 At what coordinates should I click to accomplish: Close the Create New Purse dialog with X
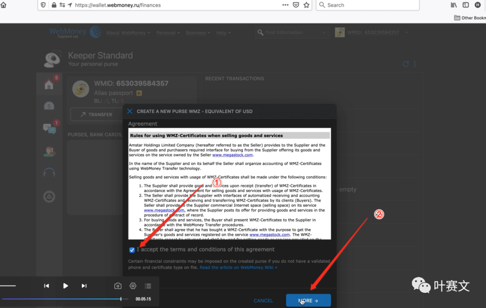tap(130, 111)
